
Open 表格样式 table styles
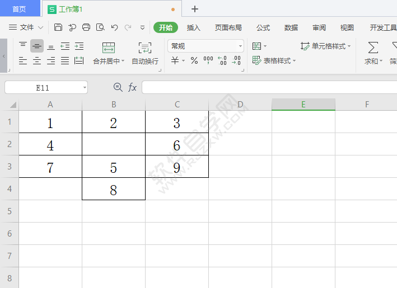click(x=274, y=61)
